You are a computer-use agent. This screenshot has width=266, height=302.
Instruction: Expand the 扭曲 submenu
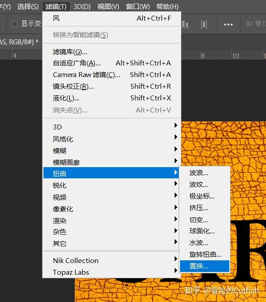tap(111, 173)
